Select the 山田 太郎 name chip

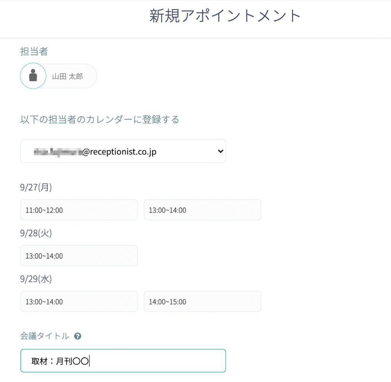pos(68,76)
